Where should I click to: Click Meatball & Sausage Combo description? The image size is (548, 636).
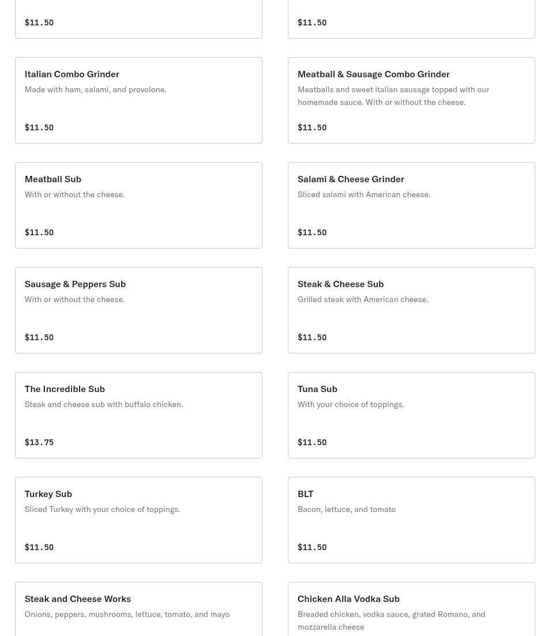coord(393,96)
